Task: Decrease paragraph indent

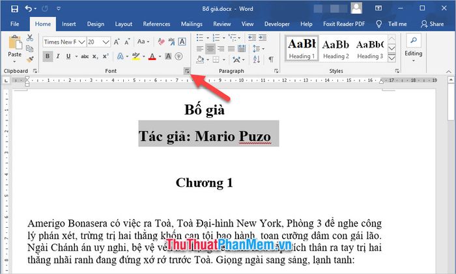Action: tap(252, 38)
